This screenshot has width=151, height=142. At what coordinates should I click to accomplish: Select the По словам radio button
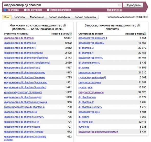click(5, 10)
